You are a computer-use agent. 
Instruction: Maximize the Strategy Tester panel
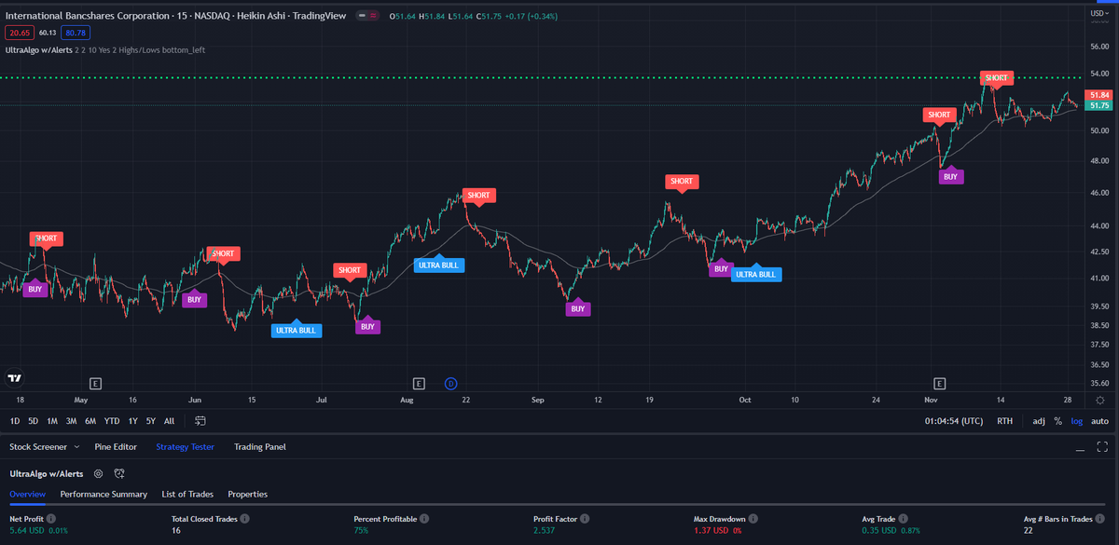[1102, 447]
